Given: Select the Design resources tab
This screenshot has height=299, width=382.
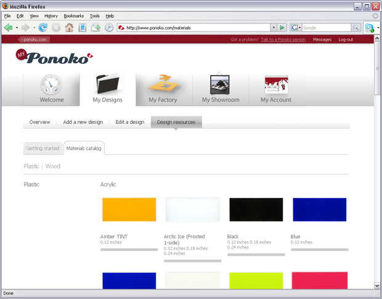Looking at the screenshot, I should tap(176, 122).
